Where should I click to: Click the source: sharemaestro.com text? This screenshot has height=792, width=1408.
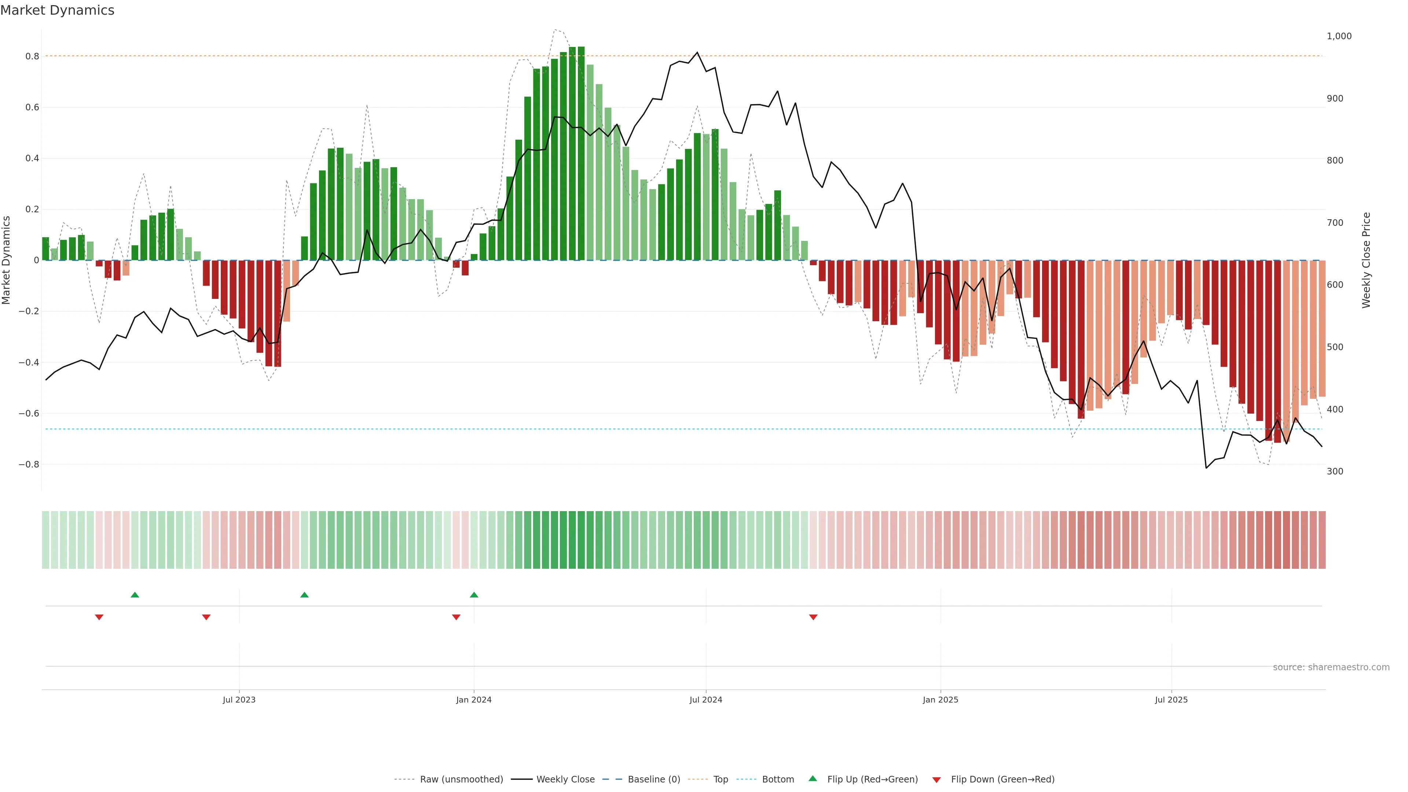(1331, 667)
